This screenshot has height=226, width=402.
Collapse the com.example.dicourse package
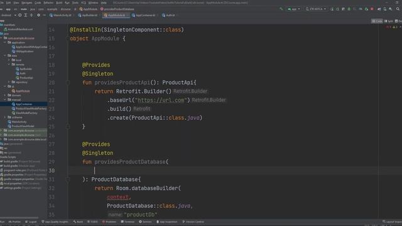(x=1, y=38)
